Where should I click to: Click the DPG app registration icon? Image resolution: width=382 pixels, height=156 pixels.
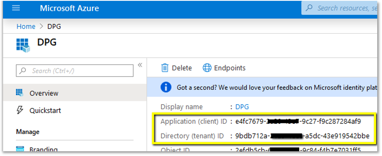pos(23,45)
